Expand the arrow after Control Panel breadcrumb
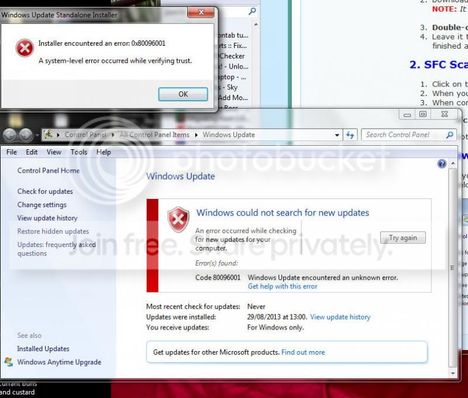Image resolution: width=468 pixels, height=398 pixels. [x=113, y=135]
